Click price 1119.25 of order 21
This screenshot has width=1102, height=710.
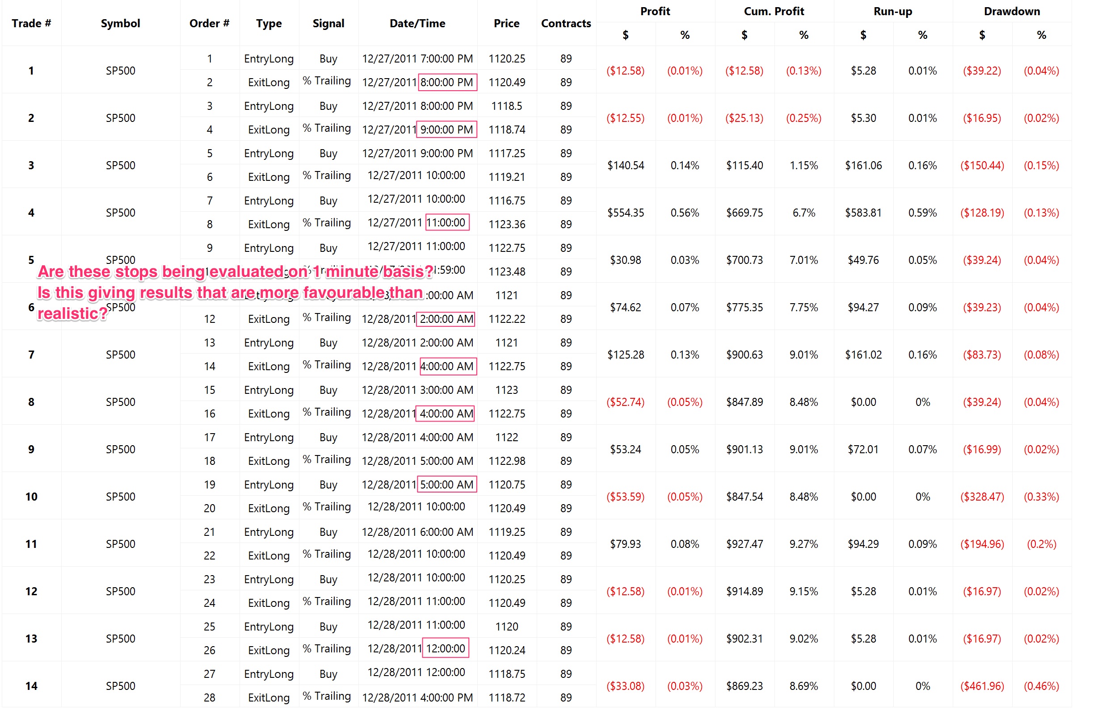coord(507,532)
